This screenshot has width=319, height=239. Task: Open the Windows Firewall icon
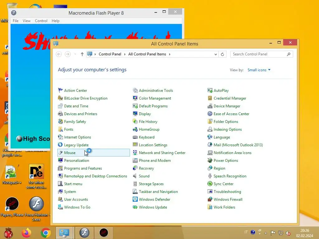click(210, 199)
